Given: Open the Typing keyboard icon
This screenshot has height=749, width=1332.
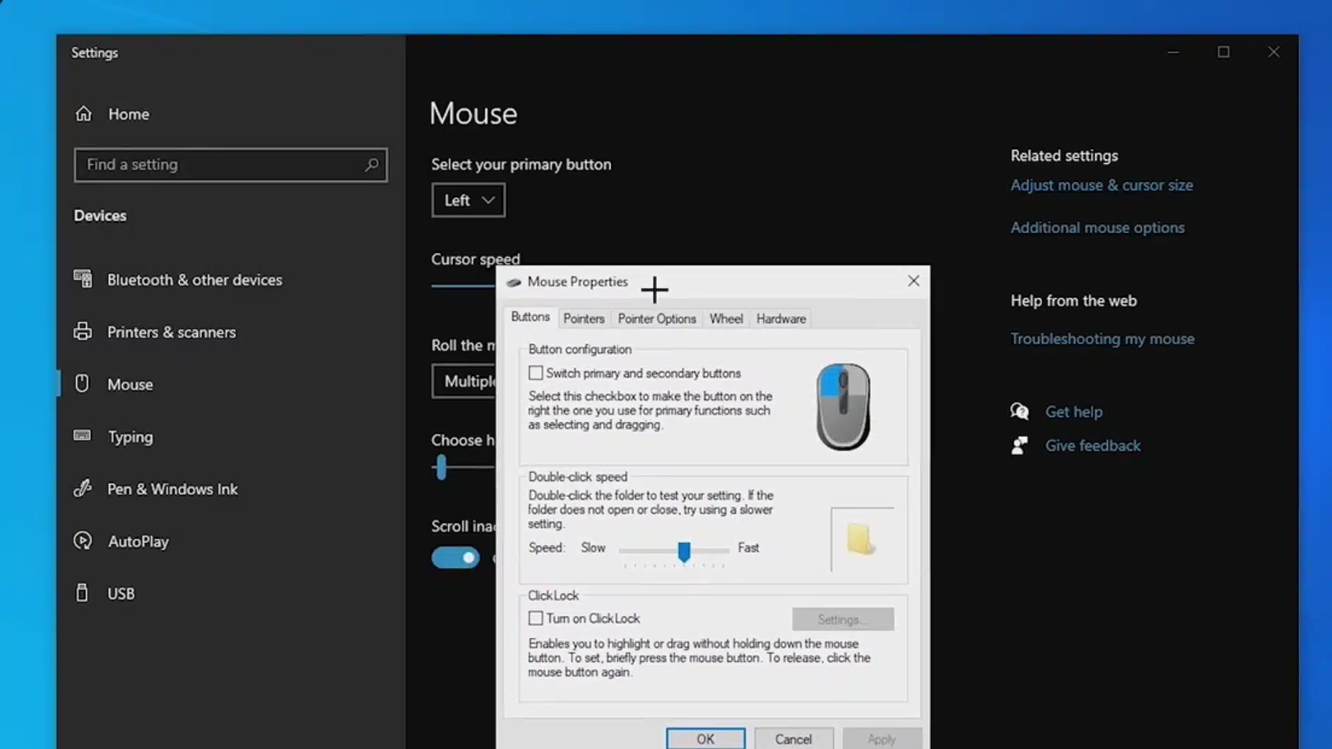Looking at the screenshot, I should coord(82,436).
